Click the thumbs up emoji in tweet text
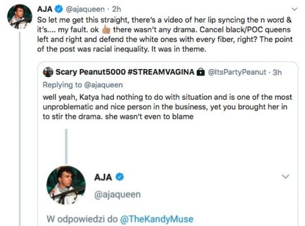 tap(106, 30)
